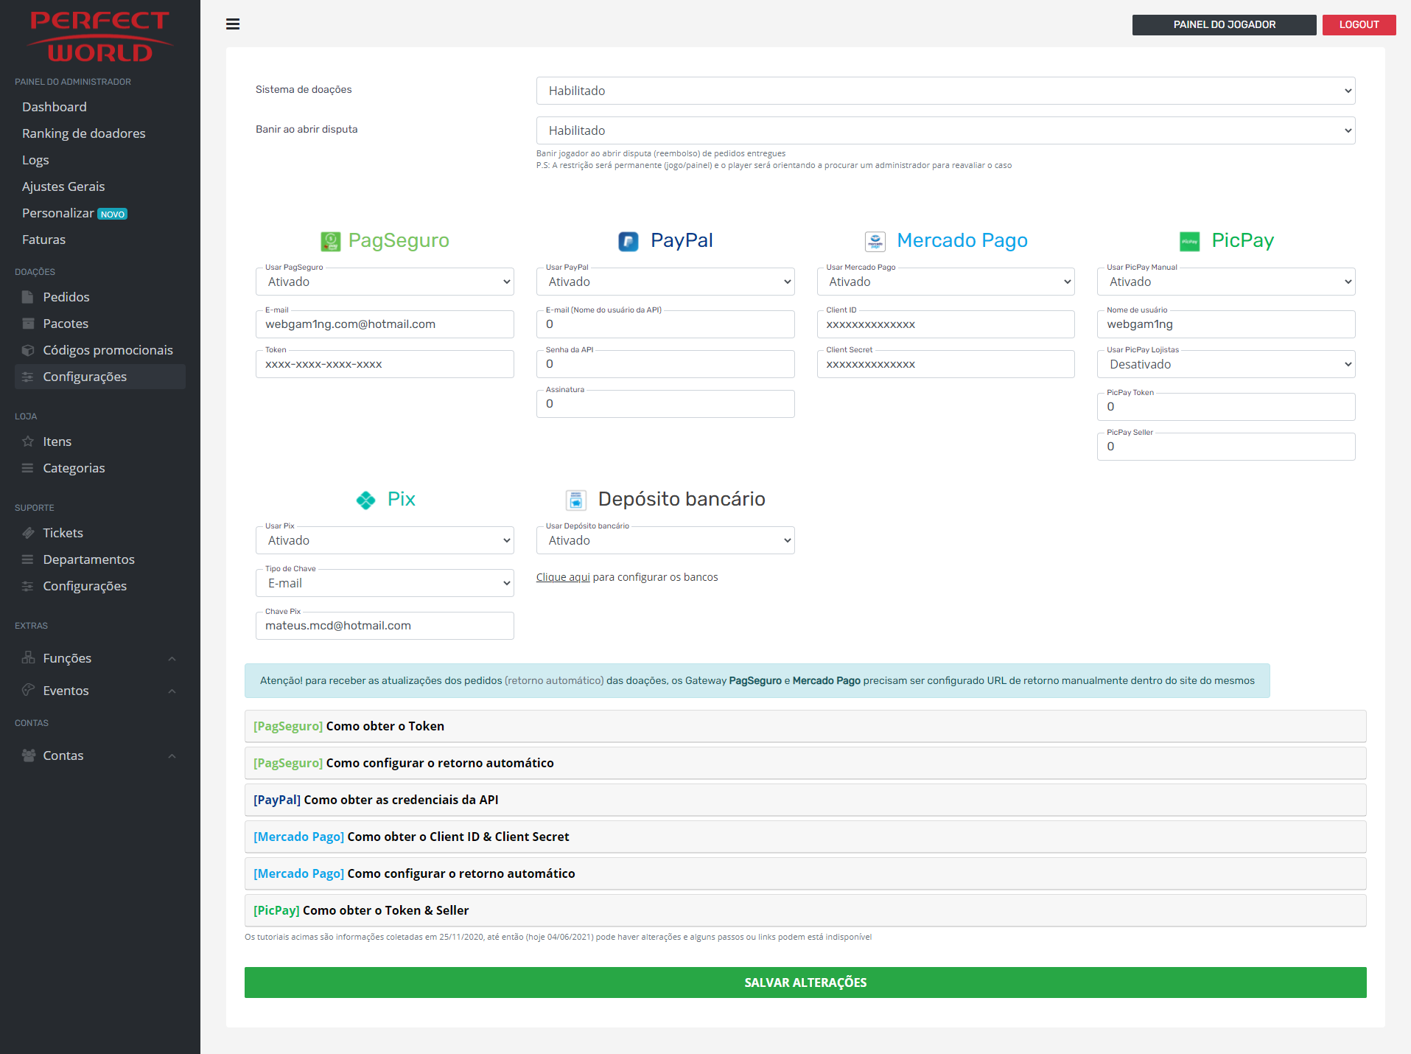Open Faturas menu item
The width and height of the screenshot is (1411, 1054).
(43, 240)
